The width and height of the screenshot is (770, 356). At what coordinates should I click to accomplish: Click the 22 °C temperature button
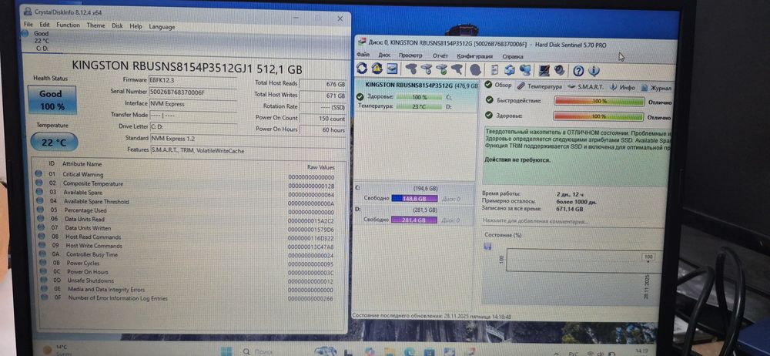tap(54, 143)
